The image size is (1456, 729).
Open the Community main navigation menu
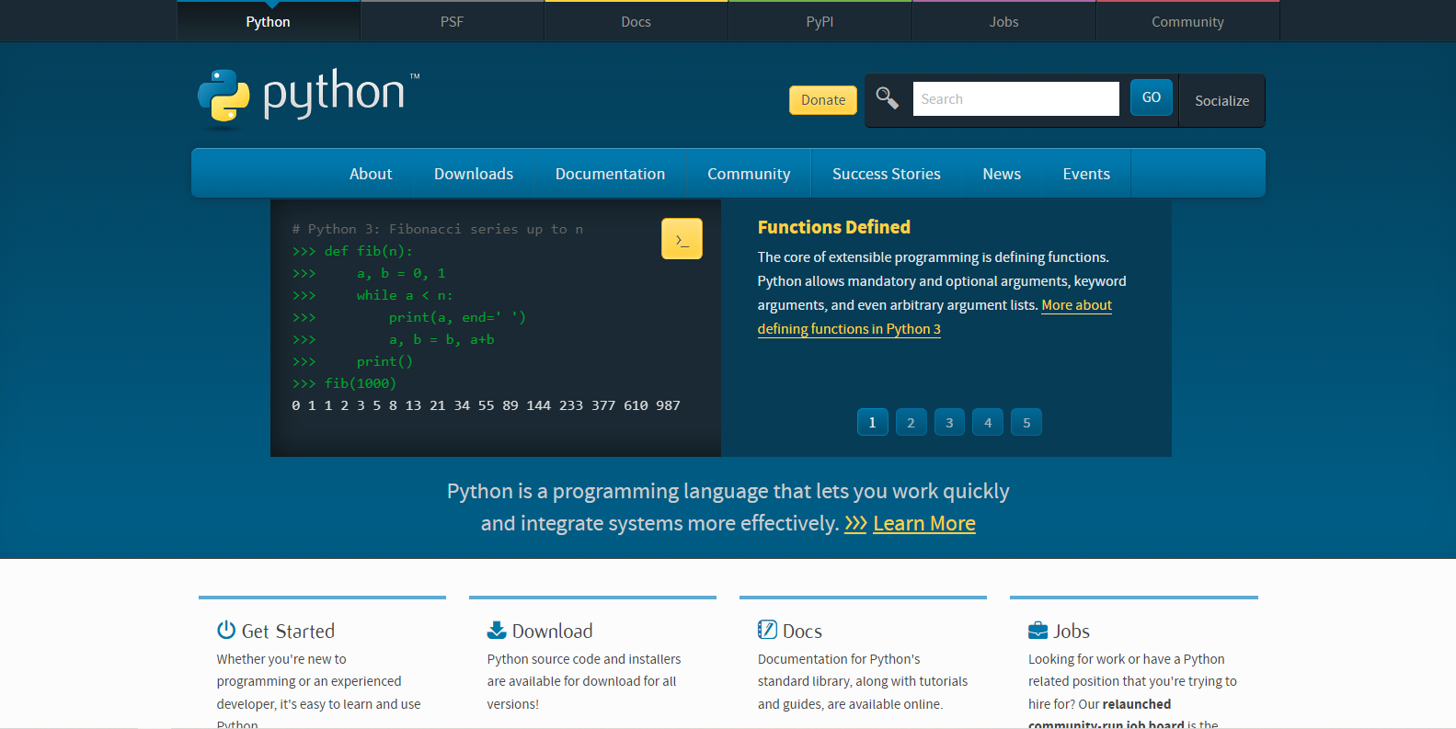[x=749, y=174]
